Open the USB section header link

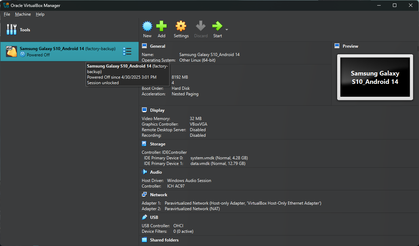(x=154, y=217)
